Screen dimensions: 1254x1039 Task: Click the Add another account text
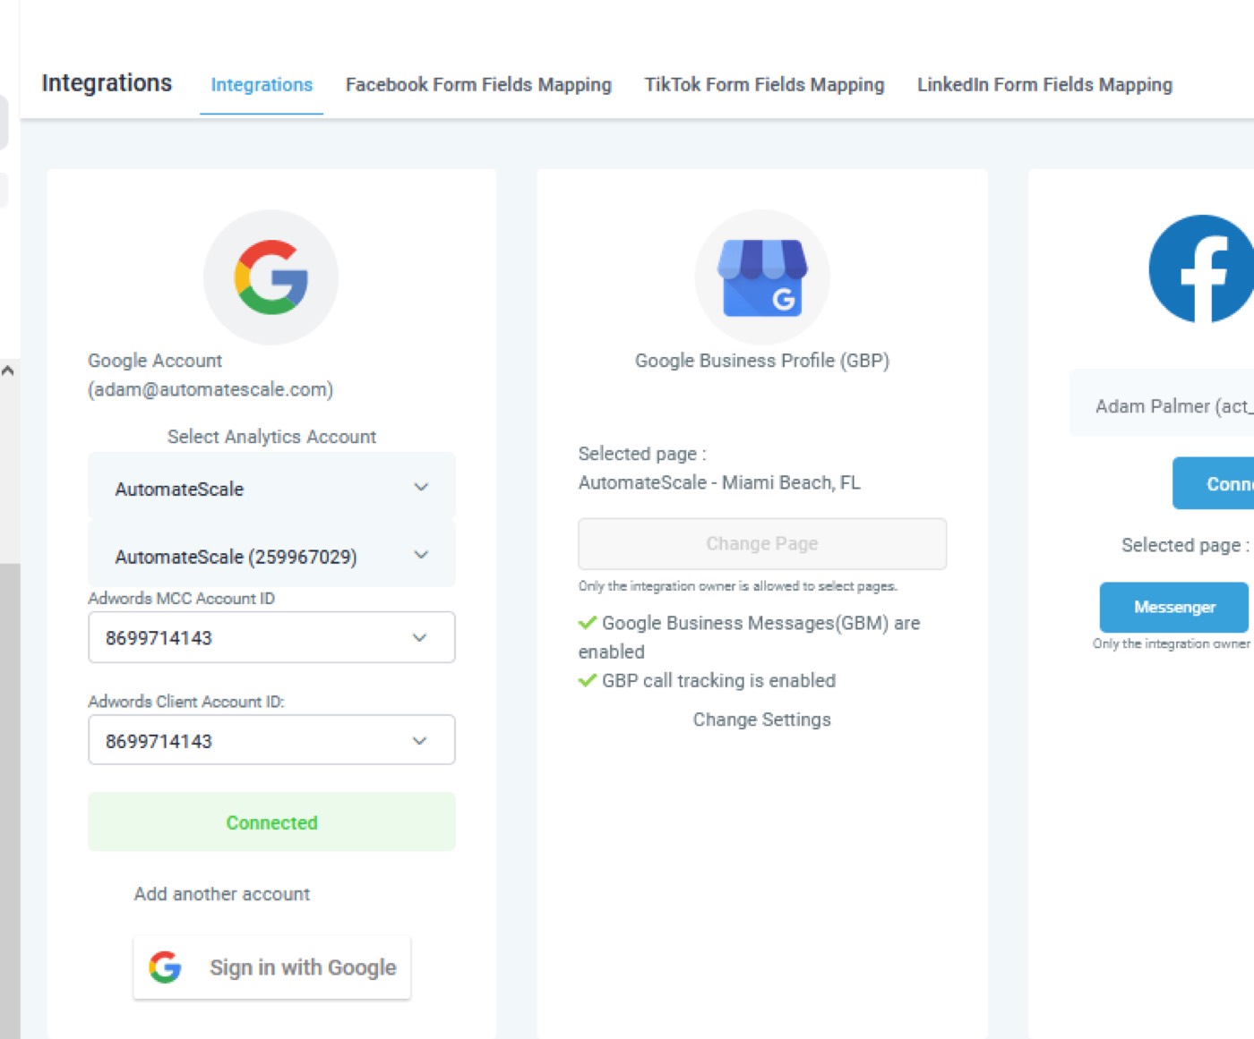tap(222, 894)
